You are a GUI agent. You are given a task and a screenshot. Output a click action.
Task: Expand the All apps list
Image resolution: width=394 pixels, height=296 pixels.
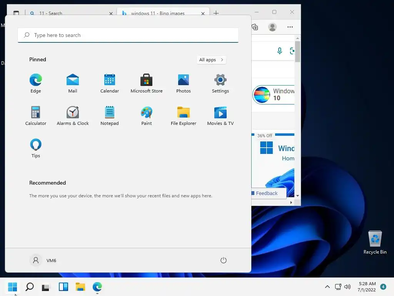pos(211,60)
